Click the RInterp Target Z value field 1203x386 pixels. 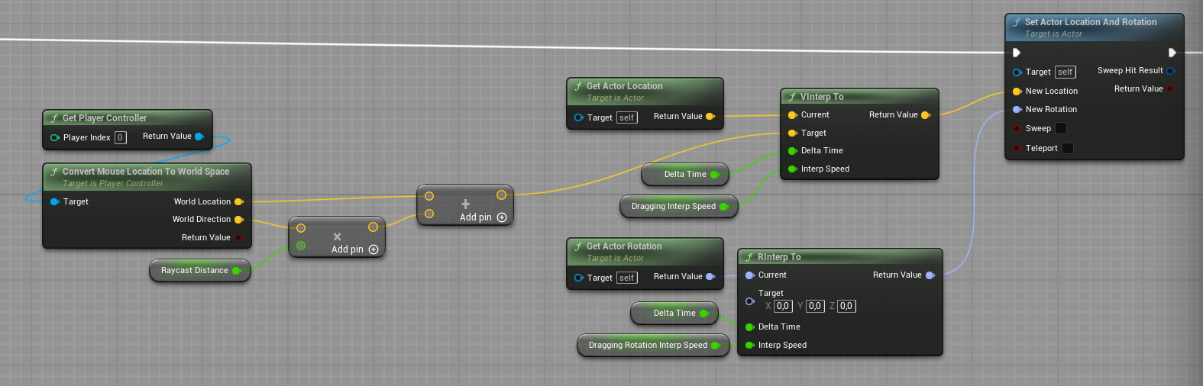pyautogui.click(x=846, y=306)
